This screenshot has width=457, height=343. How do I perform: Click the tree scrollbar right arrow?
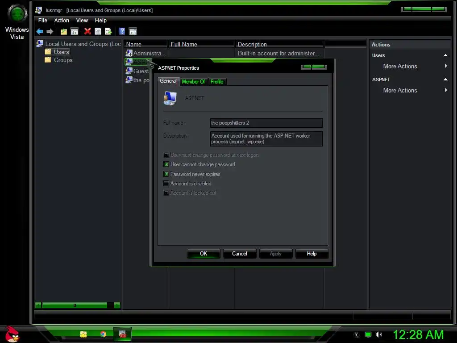click(x=117, y=305)
